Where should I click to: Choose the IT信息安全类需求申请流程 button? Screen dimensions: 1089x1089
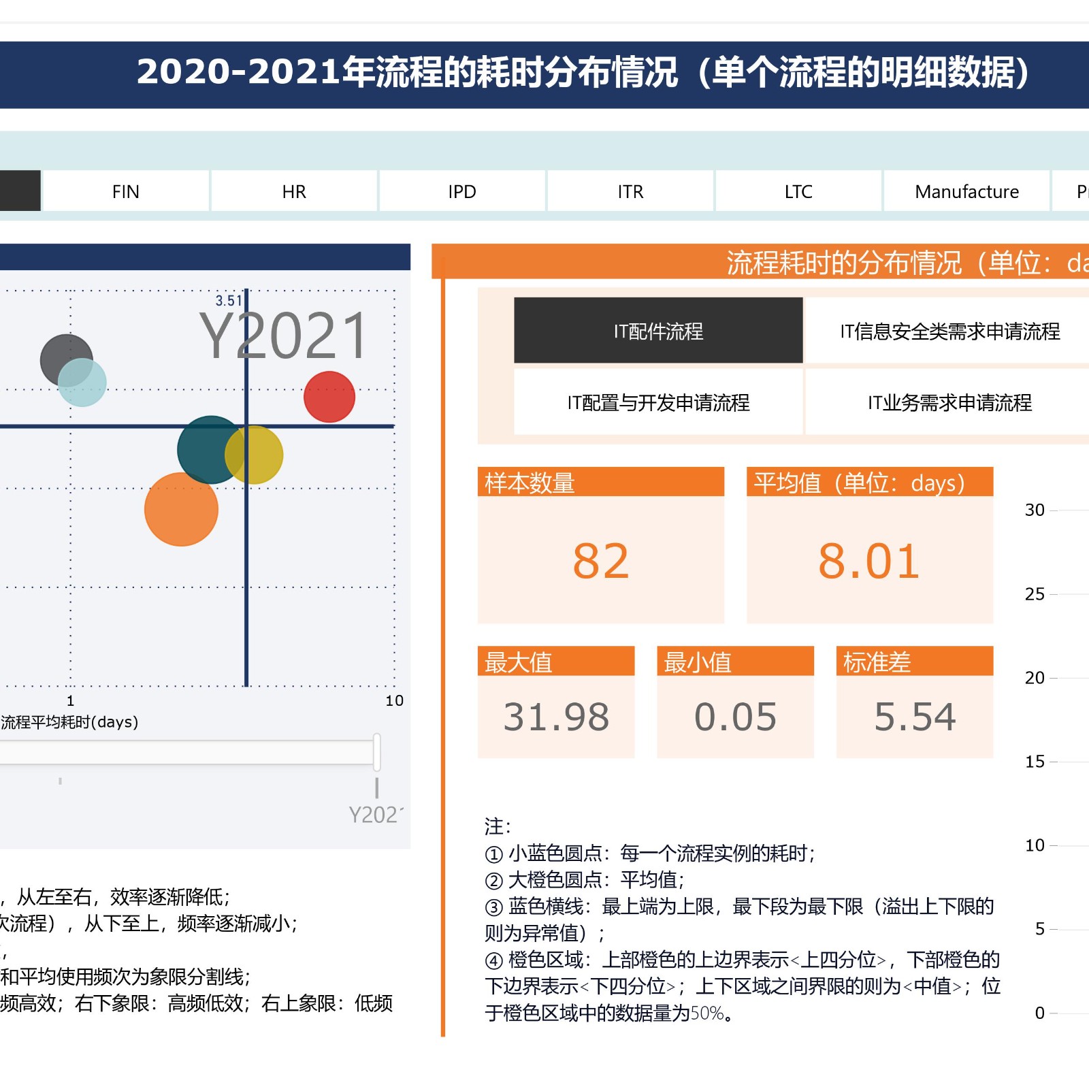(x=949, y=331)
